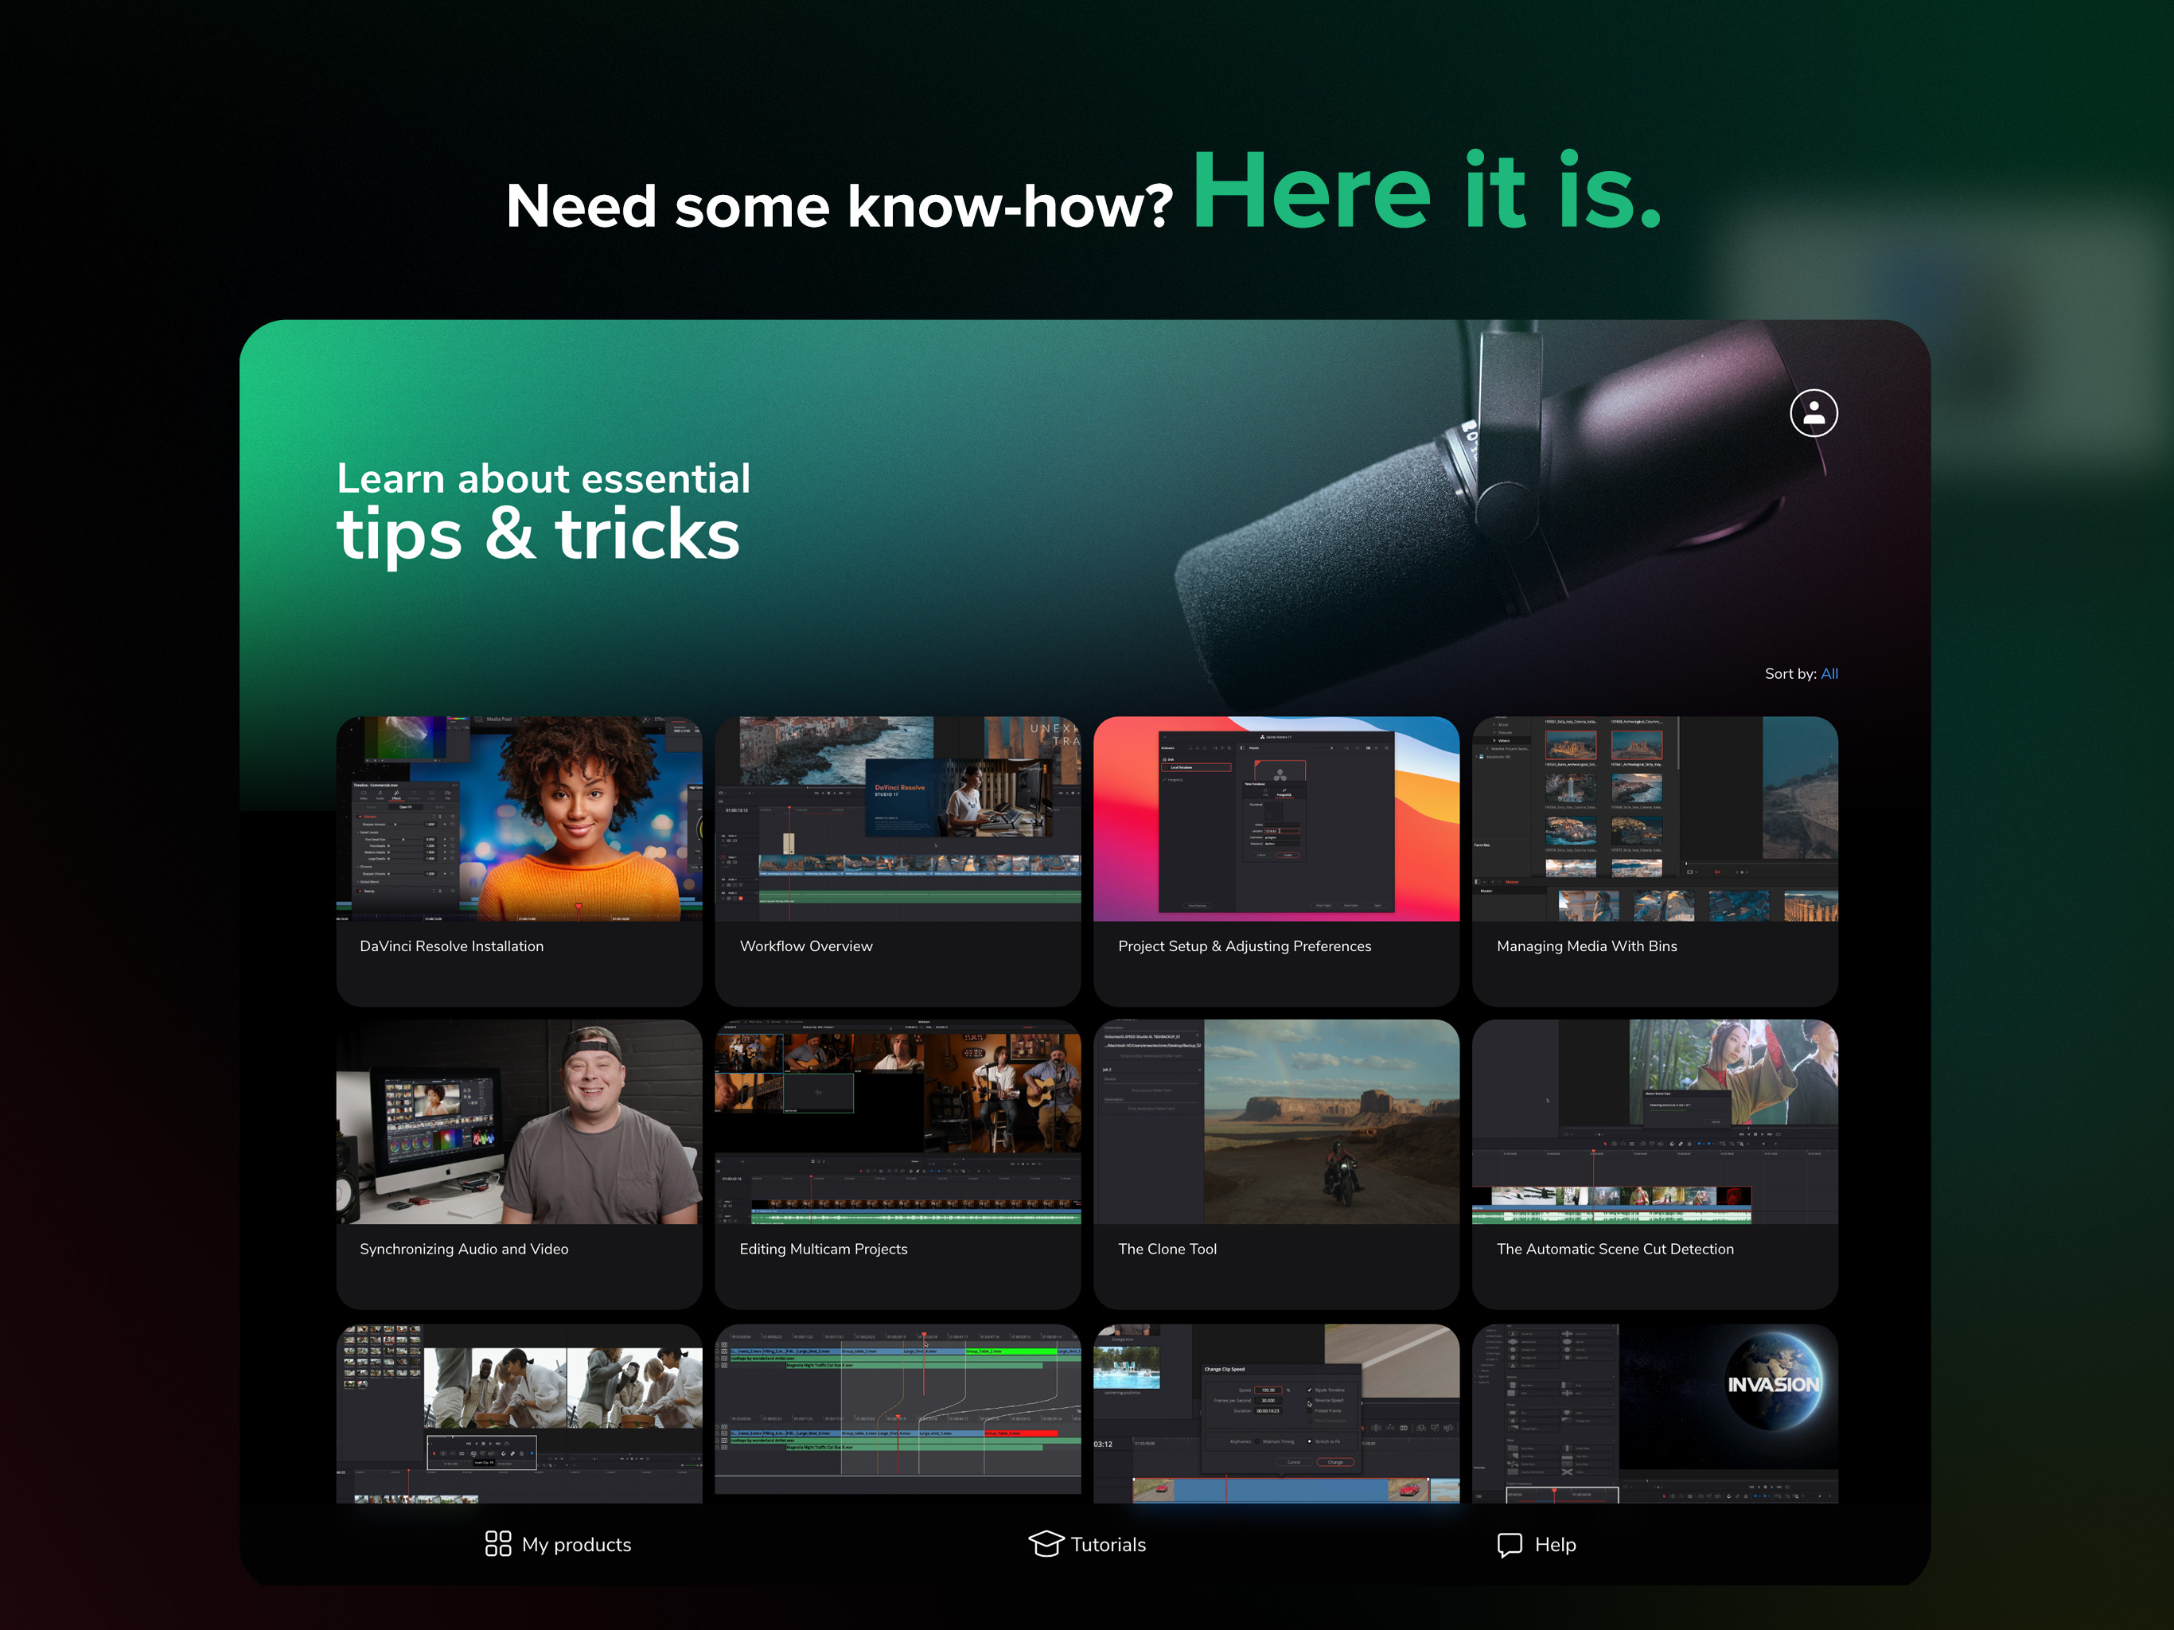Viewport: 2174px width, 1630px height.
Task: Open the Workflow Overview tutorial thumbnail
Action: pos(898,819)
